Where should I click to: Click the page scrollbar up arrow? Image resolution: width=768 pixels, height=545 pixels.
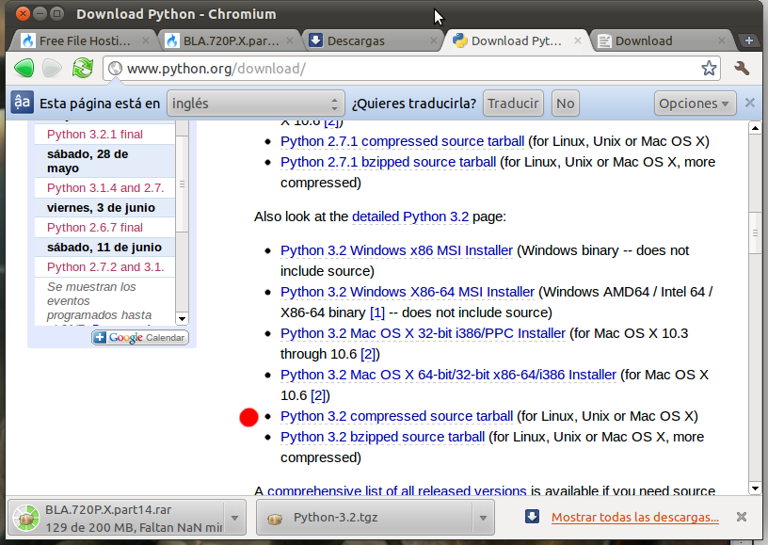[755, 128]
